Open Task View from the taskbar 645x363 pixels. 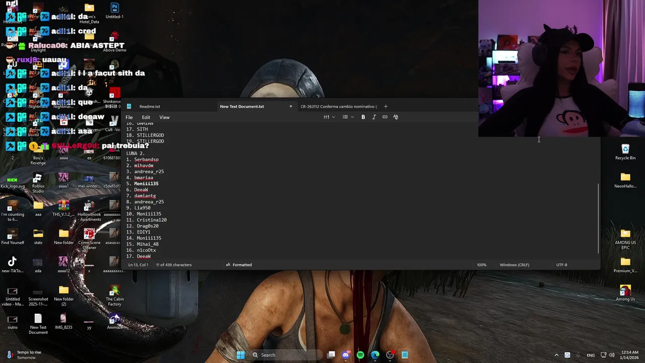[x=331, y=355]
